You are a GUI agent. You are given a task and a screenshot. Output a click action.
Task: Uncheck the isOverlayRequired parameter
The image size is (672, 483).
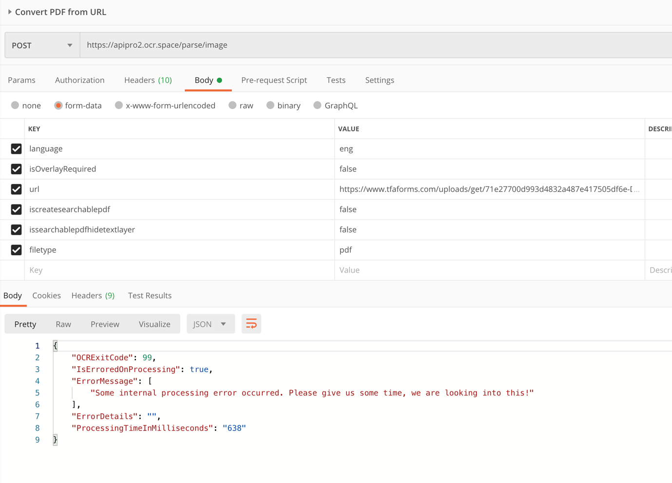(16, 169)
